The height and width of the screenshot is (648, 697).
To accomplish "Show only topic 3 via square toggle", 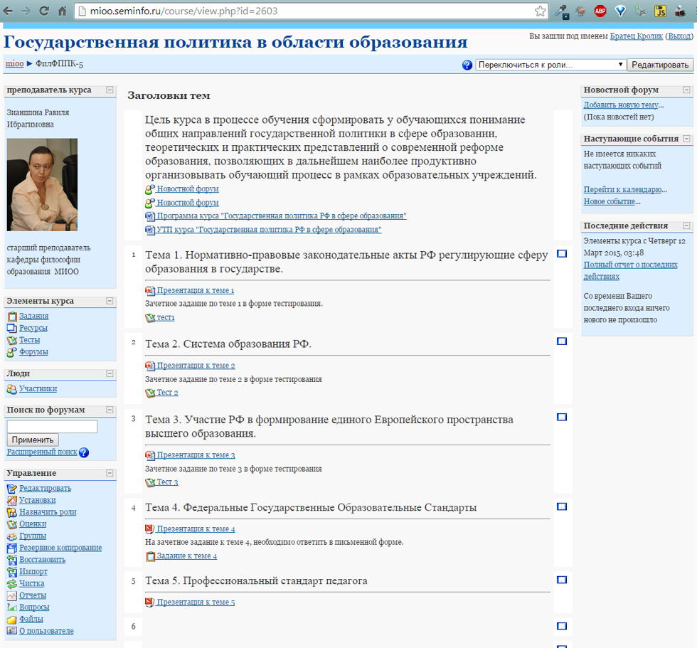I will pos(562,417).
